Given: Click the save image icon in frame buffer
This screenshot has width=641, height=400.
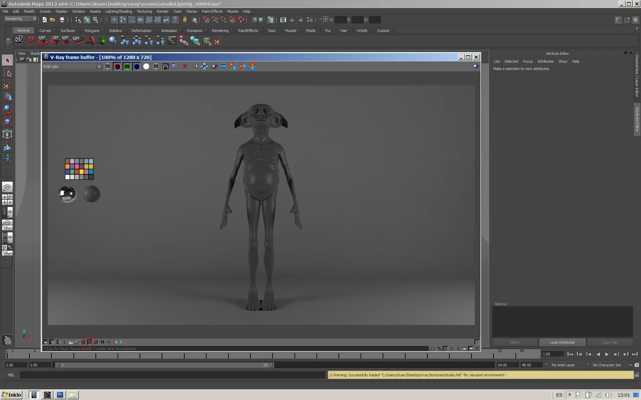Looking at the screenshot, I should (x=166, y=66).
